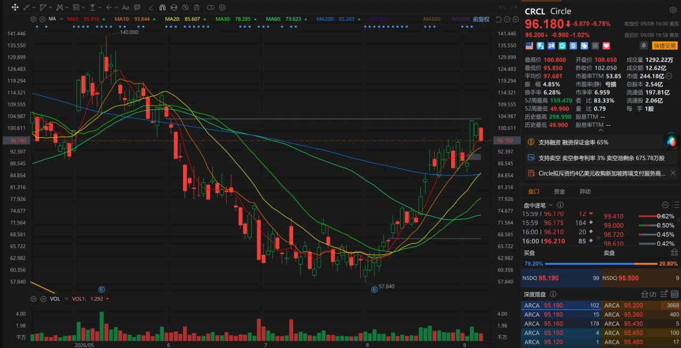This screenshot has height=348, width=681.
Task: Click the 快捷交易 quick trade button
Action: coord(665,46)
